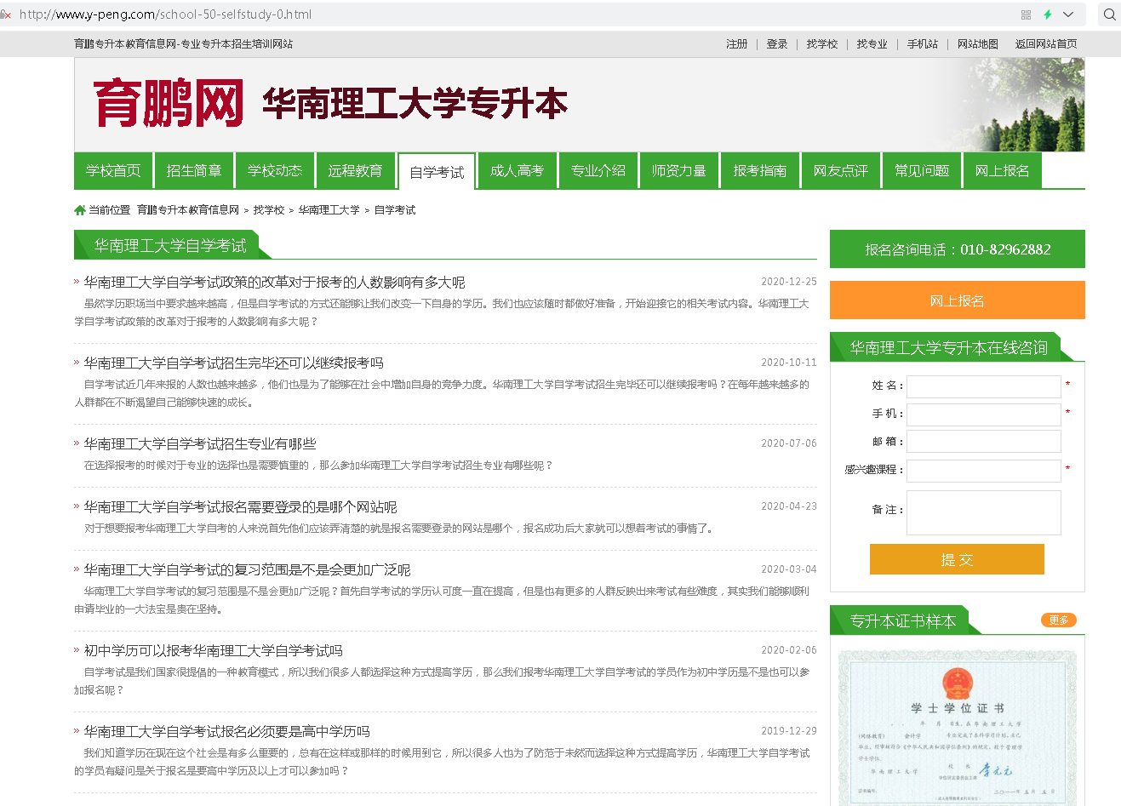Open the 学校首页 navigation tab

[113, 171]
